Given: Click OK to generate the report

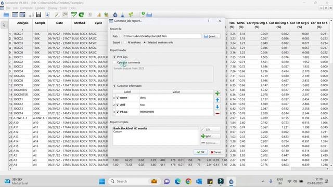Looking at the screenshot, I should coord(201,152).
